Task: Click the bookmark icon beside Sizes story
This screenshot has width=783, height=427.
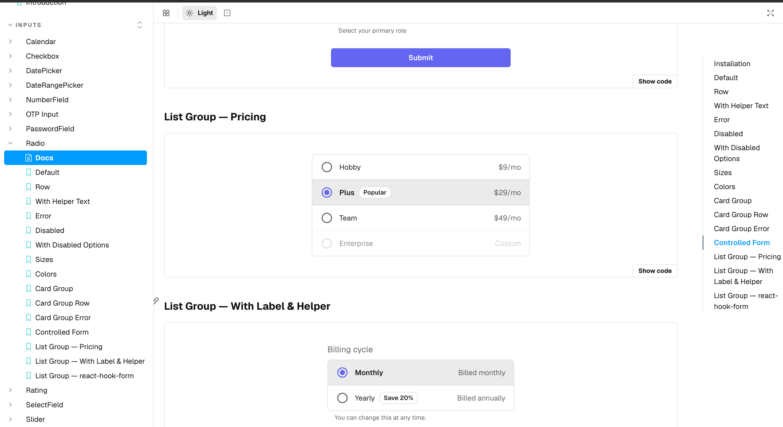Action: pos(29,260)
